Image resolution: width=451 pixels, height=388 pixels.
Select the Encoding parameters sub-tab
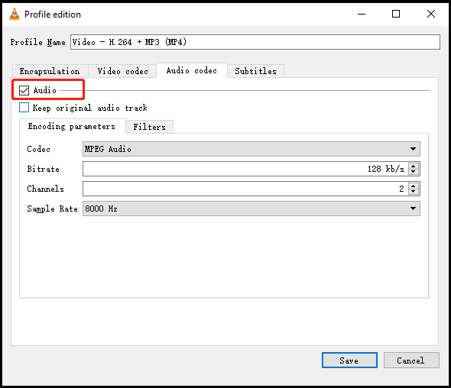point(72,126)
